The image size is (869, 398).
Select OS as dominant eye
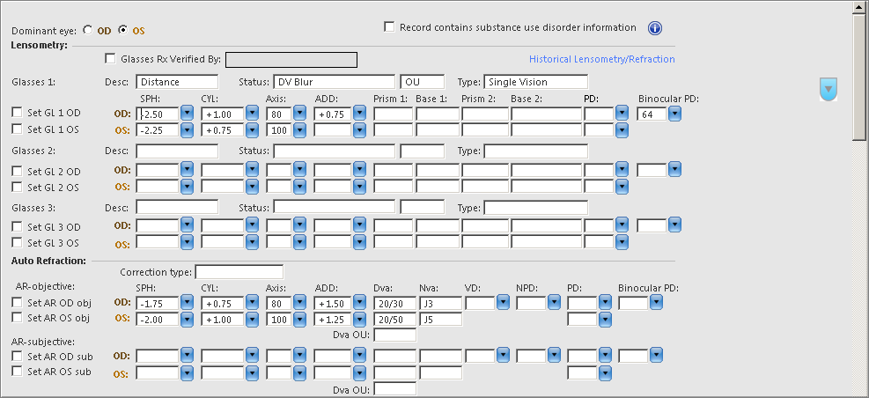122,30
